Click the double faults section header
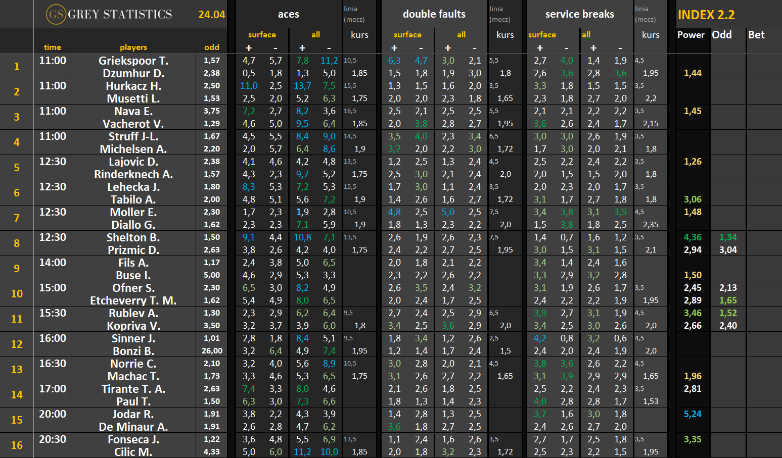 434,14
